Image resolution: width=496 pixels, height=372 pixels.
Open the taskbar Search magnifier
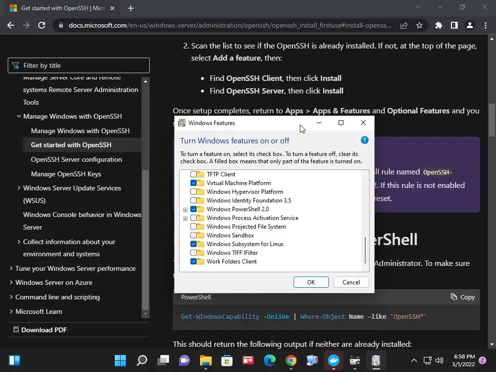(x=142, y=360)
